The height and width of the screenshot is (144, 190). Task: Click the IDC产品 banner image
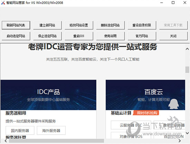pyautogui.click(x=48, y=95)
